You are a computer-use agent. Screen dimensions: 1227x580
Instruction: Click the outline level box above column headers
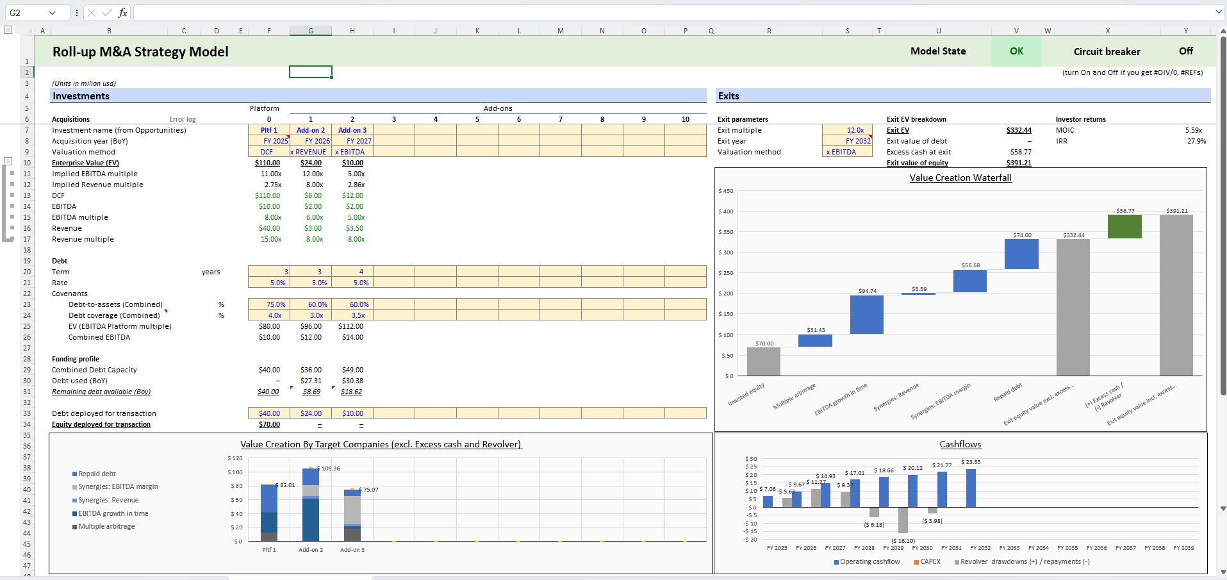[8, 29]
